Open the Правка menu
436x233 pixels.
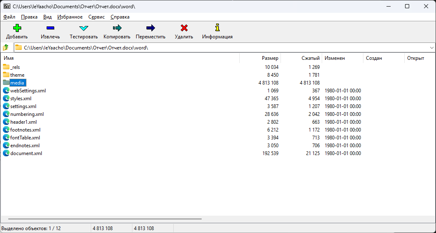pyautogui.click(x=29, y=17)
